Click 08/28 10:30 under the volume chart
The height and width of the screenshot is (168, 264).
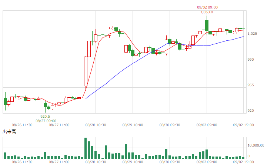click(96, 162)
